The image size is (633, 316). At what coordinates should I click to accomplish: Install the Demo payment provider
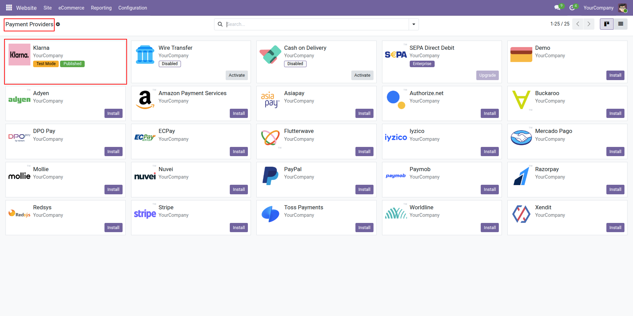pos(615,75)
